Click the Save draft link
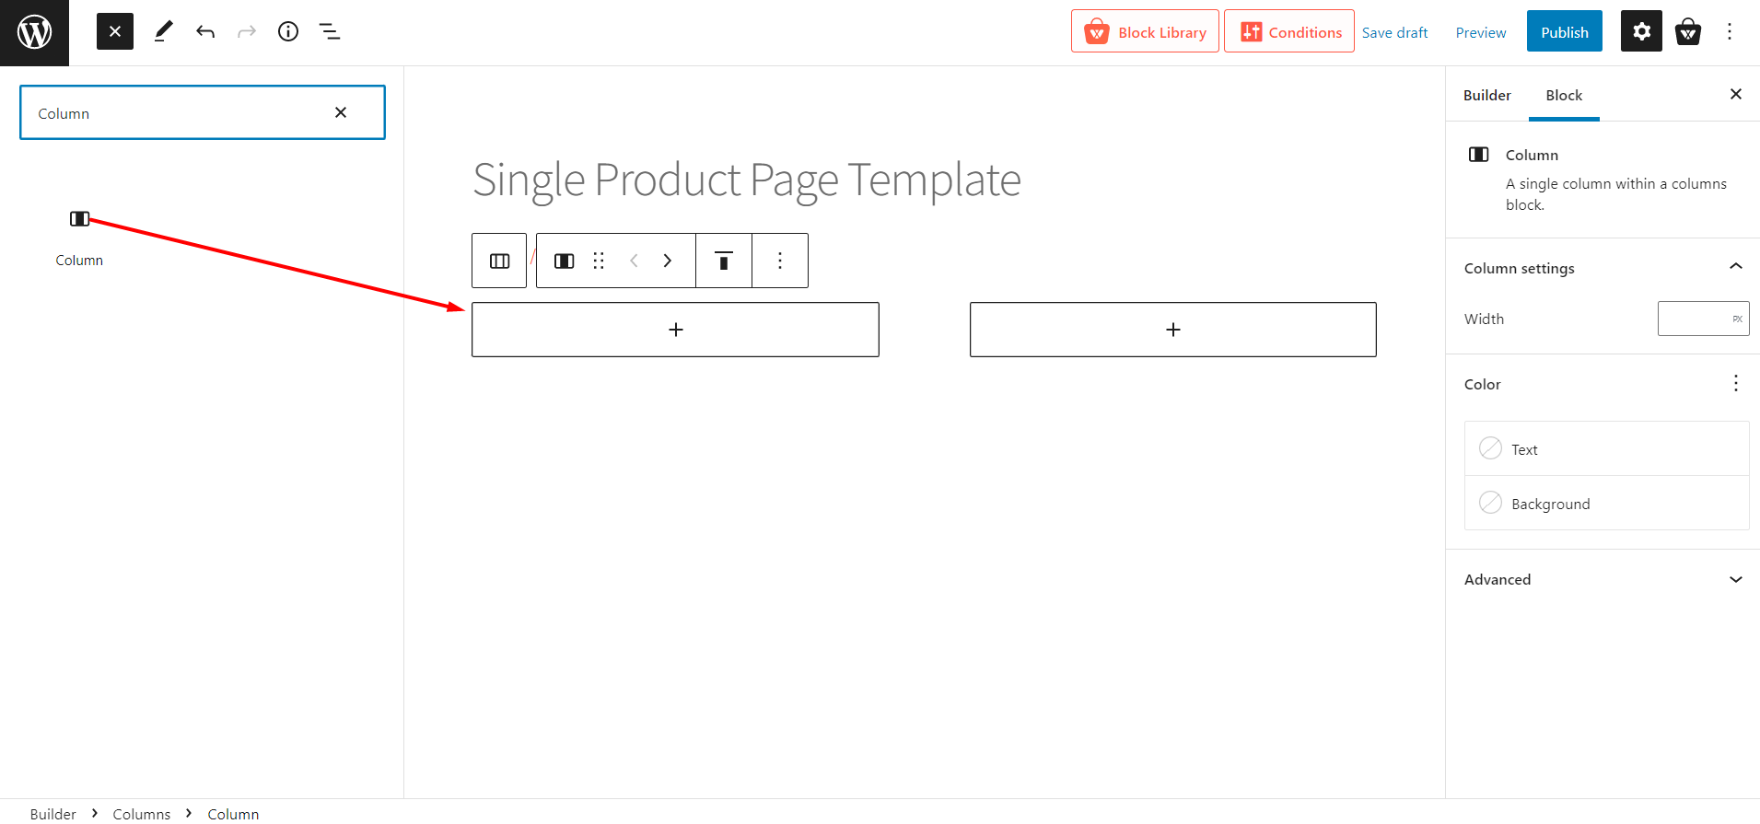 pos(1394,32)
